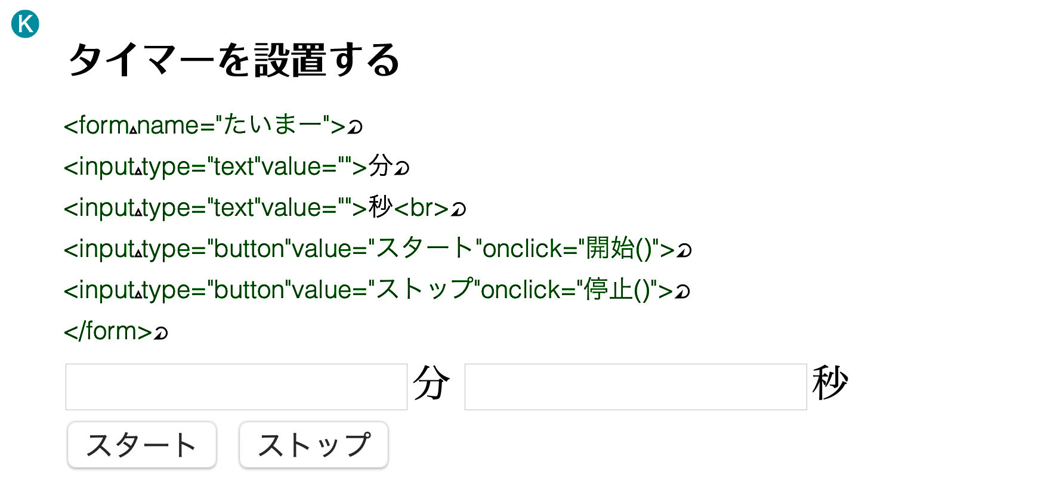The width and height of the screenshot is (1038, 477).
Task: Click the closing </form> tag text
Action: pyautogui.click(x=108, y=331)
